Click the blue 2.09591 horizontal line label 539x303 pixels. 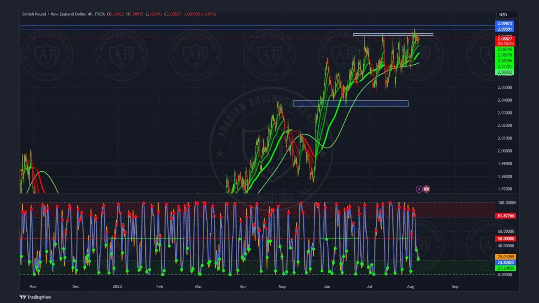click(x=505, y=29)
